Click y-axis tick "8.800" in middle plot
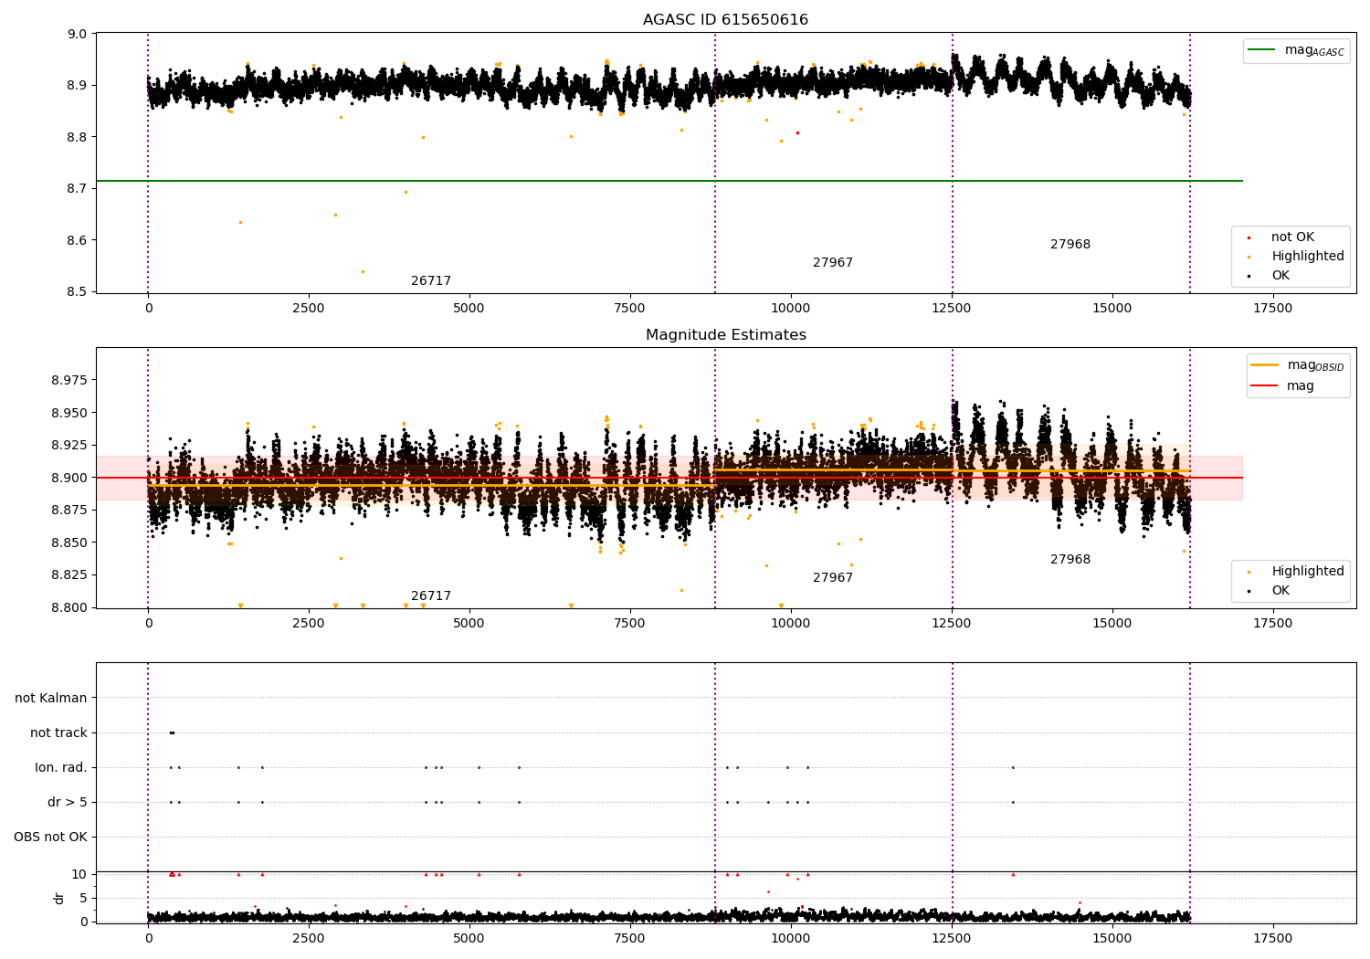The image size is (1370, 959). click(x=69, y=607)
